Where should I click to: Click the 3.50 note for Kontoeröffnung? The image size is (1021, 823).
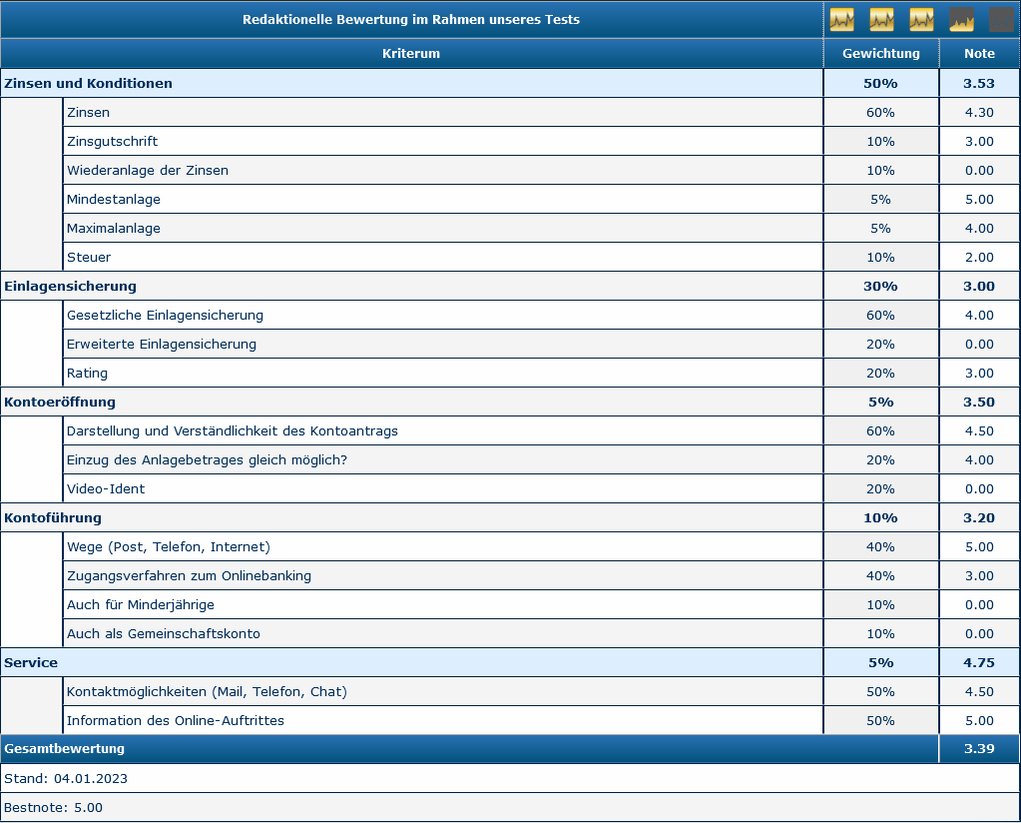point(979,403)
